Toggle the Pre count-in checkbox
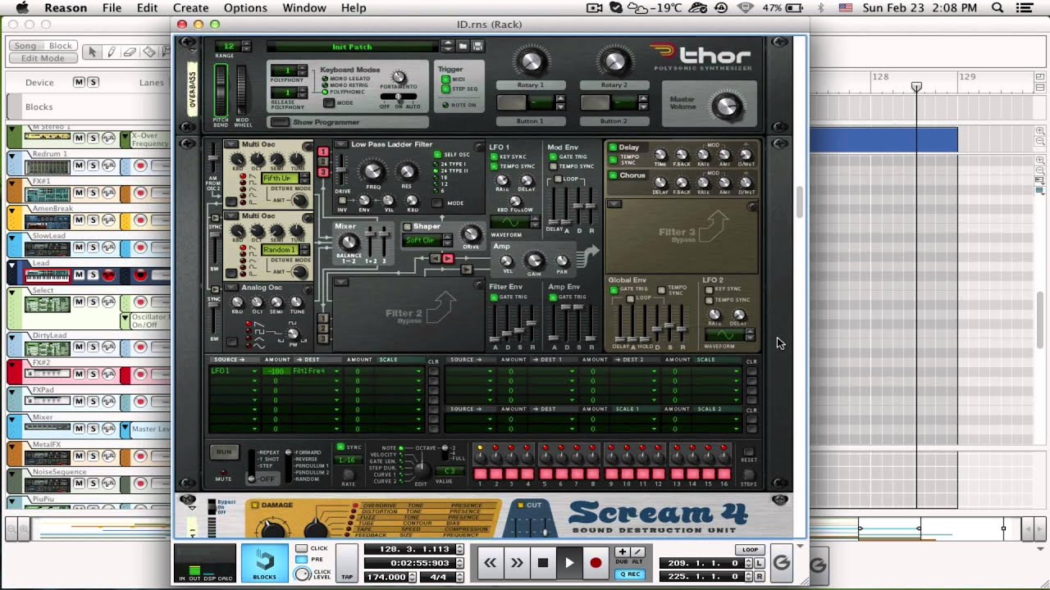The height and width of the screenshot is (590, 1050). click(x=302, y=560)
